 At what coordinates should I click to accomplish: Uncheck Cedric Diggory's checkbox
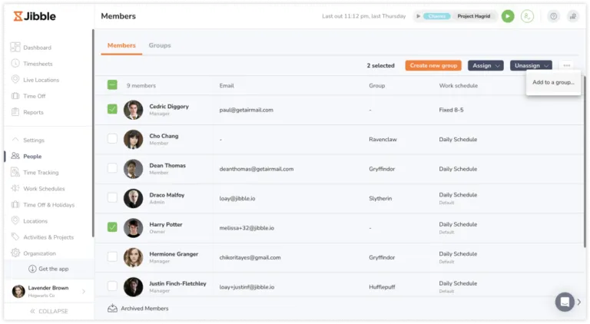pyautogui.click(x=112, y=109)
